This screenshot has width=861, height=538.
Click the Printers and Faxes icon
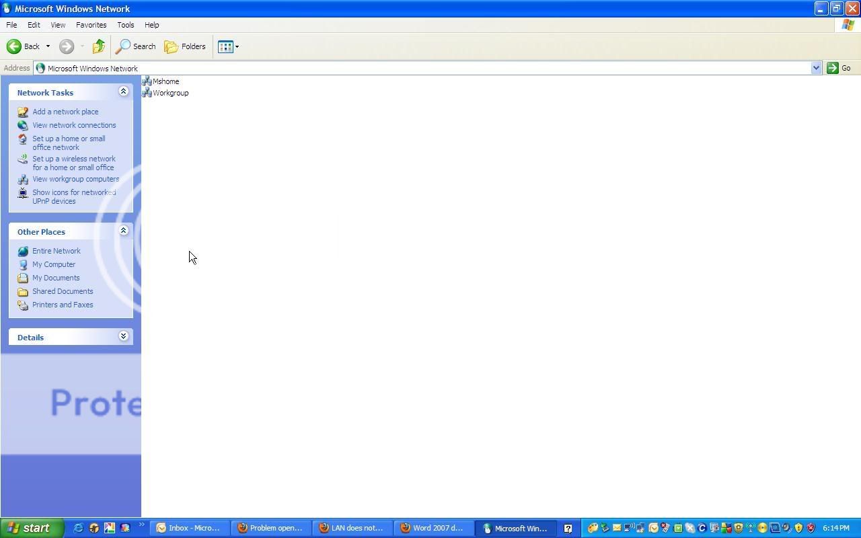click(x=23, y=305)
